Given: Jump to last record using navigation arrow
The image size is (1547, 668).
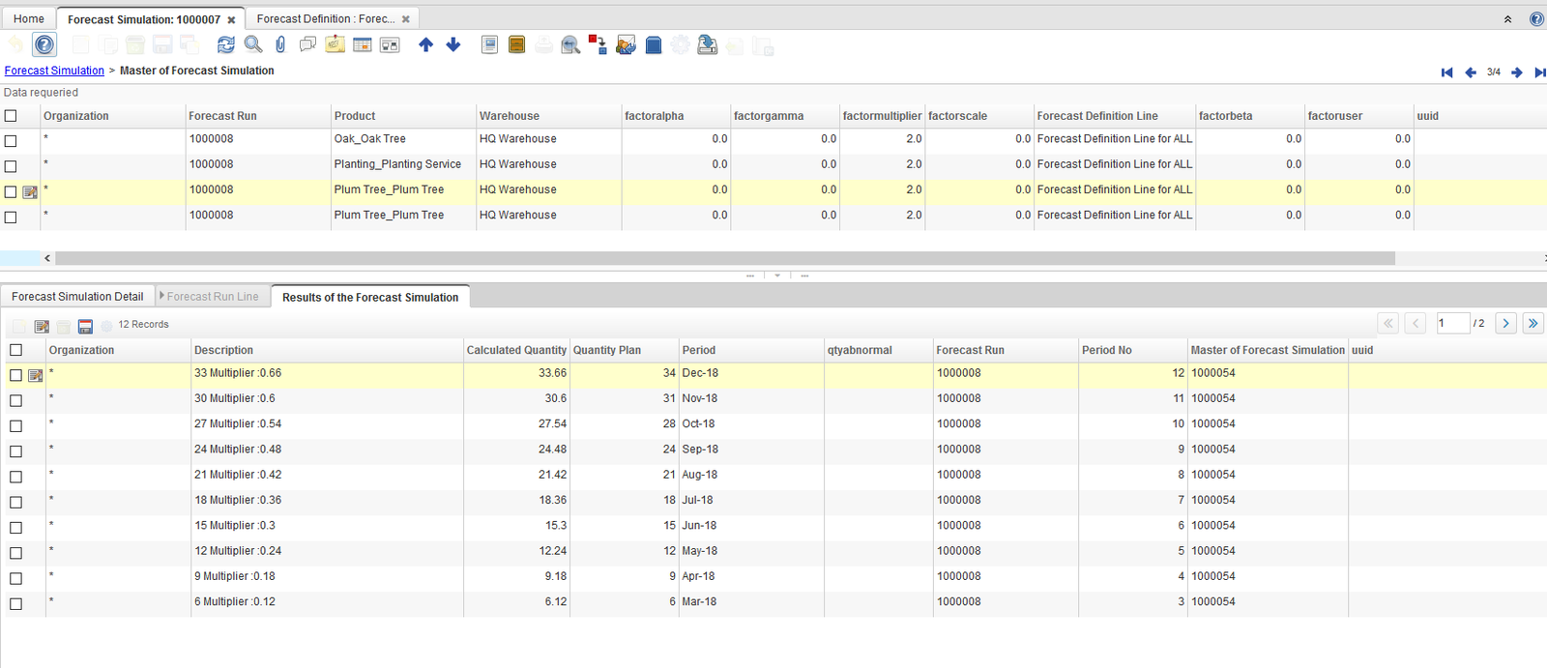Looking at the screenshot, I should point(1539,73).
